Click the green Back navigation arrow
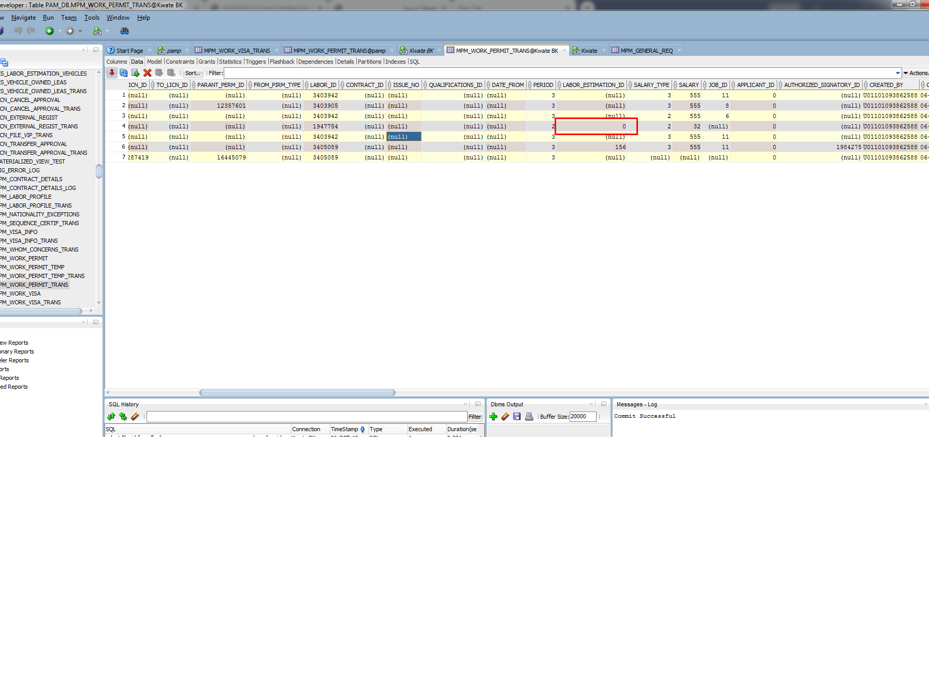The width and height of the screenshot is (929, 676). pos(50,31)
